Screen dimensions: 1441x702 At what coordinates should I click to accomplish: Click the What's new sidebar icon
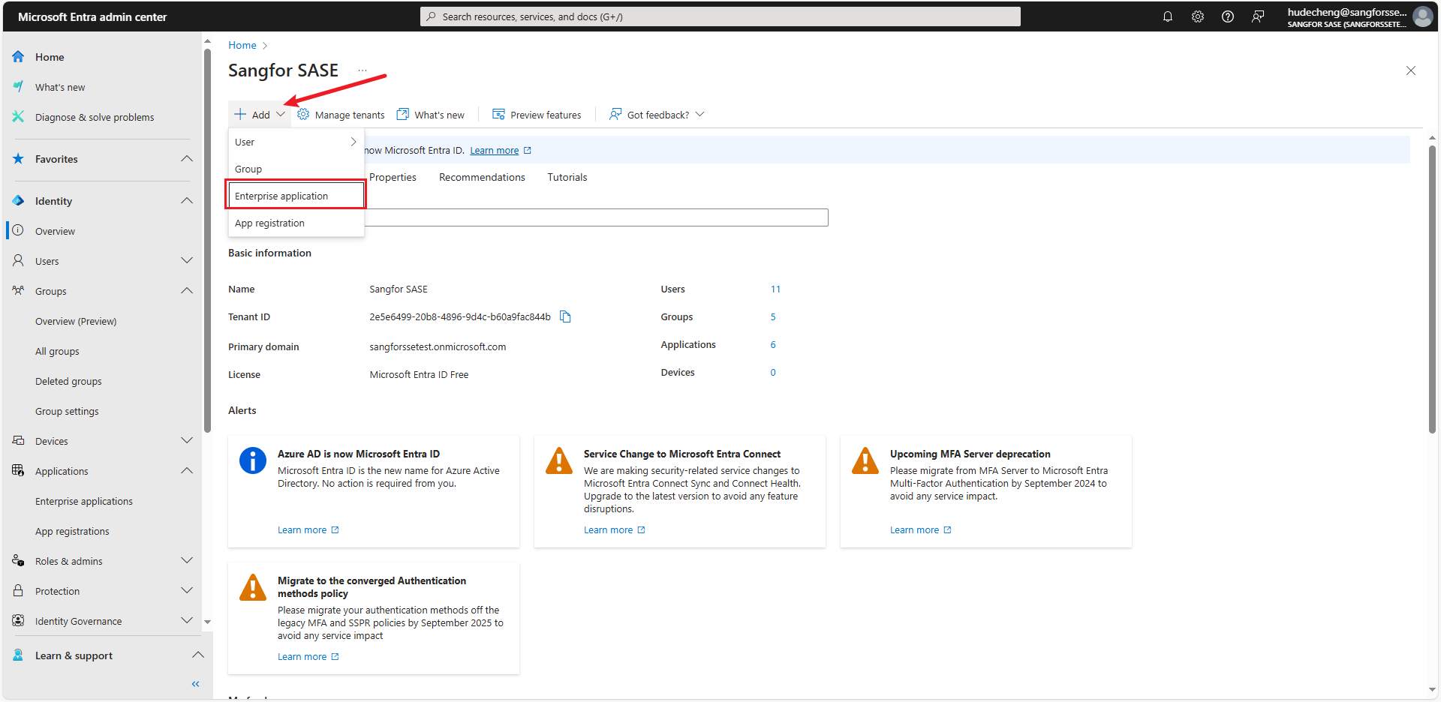coord(18,87)
